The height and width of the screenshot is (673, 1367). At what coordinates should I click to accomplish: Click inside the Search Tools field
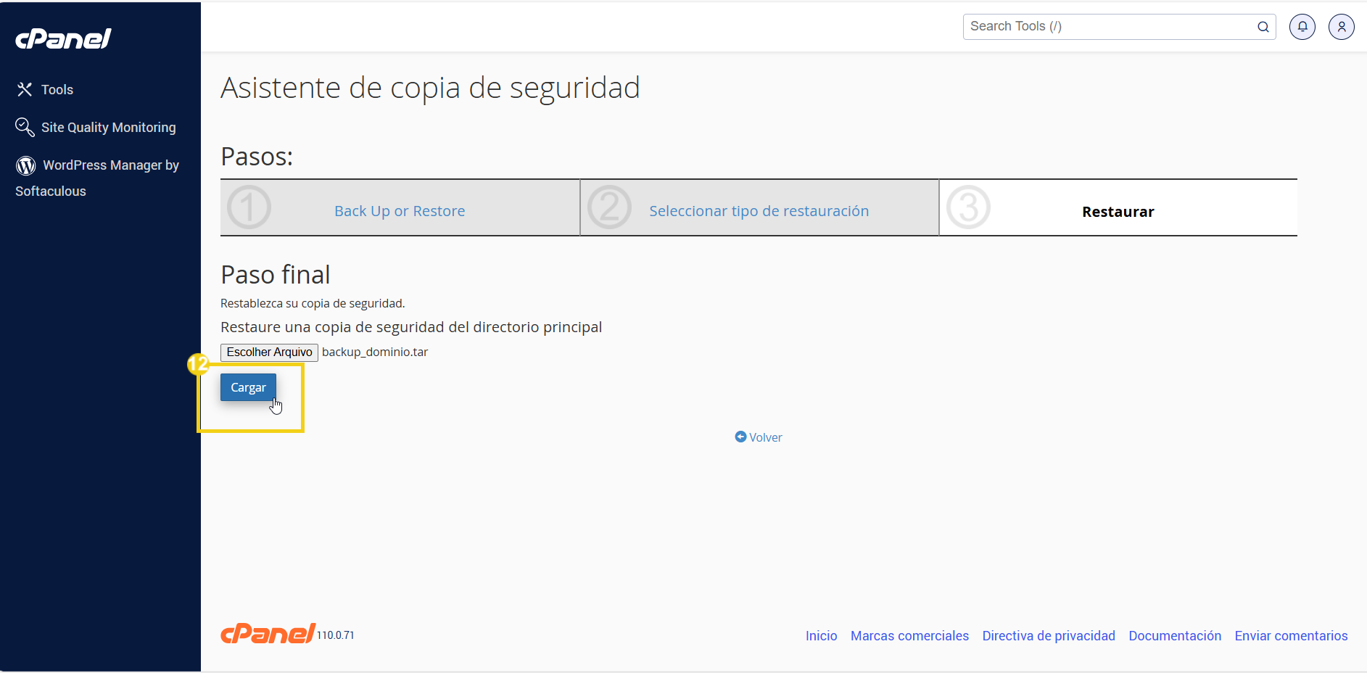[x=1088, y=26]
